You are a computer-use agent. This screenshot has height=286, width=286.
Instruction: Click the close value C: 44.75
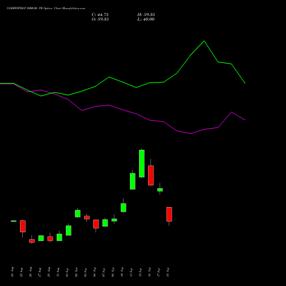[100, 15]
